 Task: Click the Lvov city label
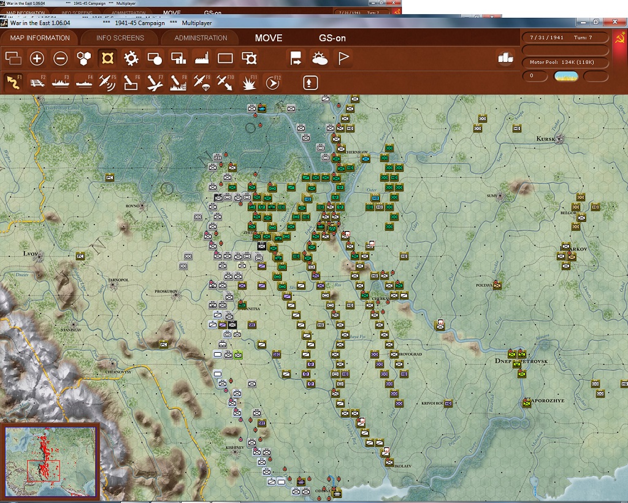pyautogui.click(x=31, y=253)
